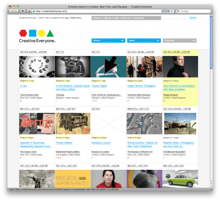Go forward using the browser forward arrow
Viewport: 220px width, 201px height.
pos(16,11)
